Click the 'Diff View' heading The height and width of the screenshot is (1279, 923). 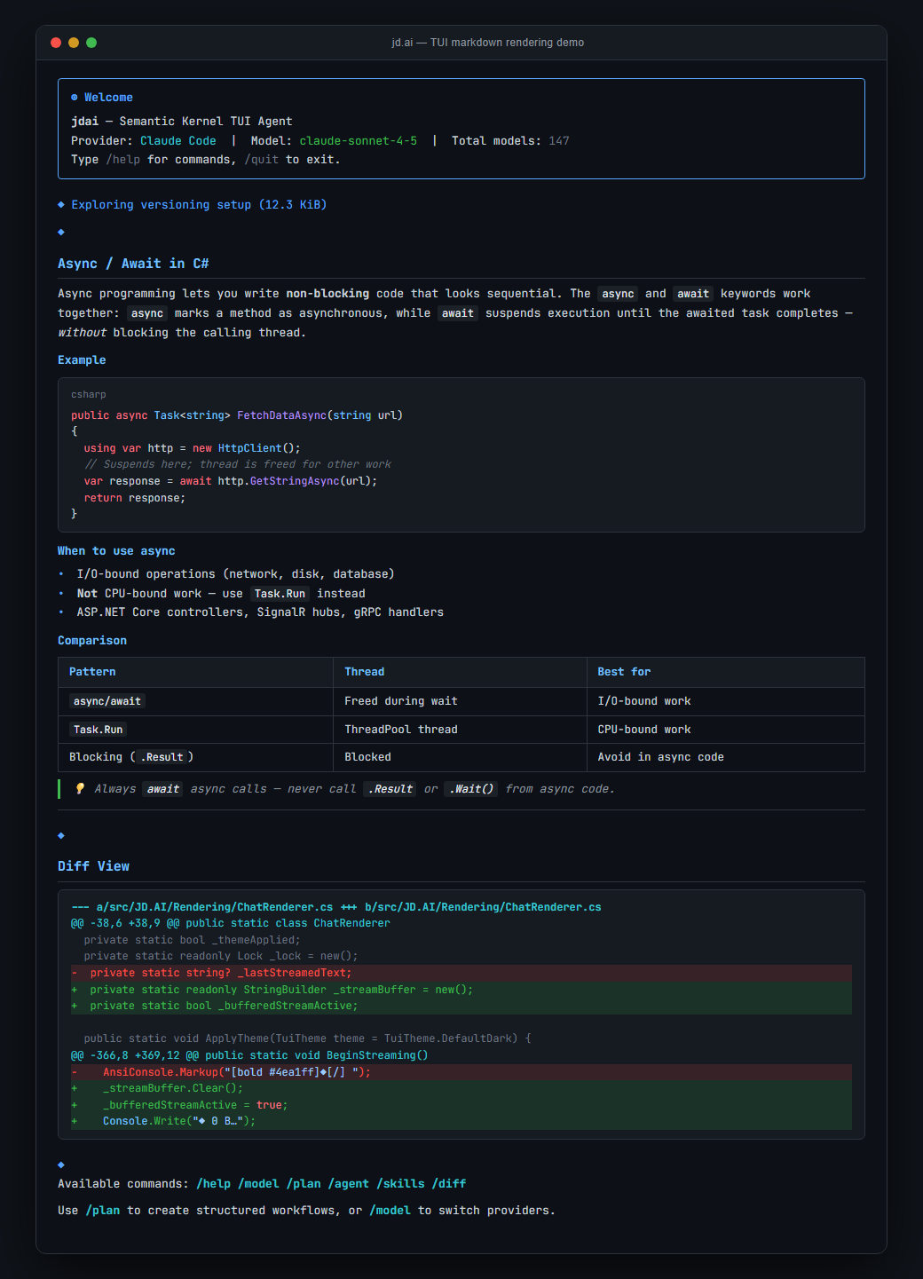pos(93,866)
